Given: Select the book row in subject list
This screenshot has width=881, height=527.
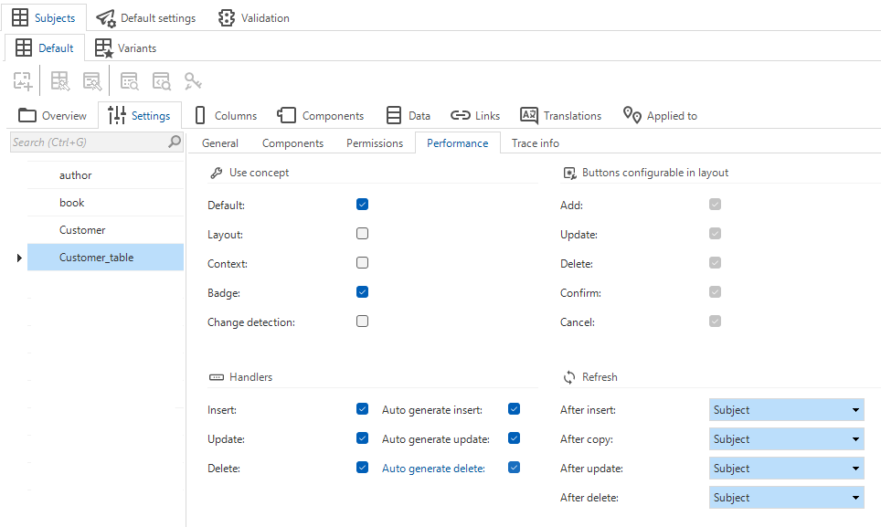Looking at the screenshot, I should coord(72,203).
